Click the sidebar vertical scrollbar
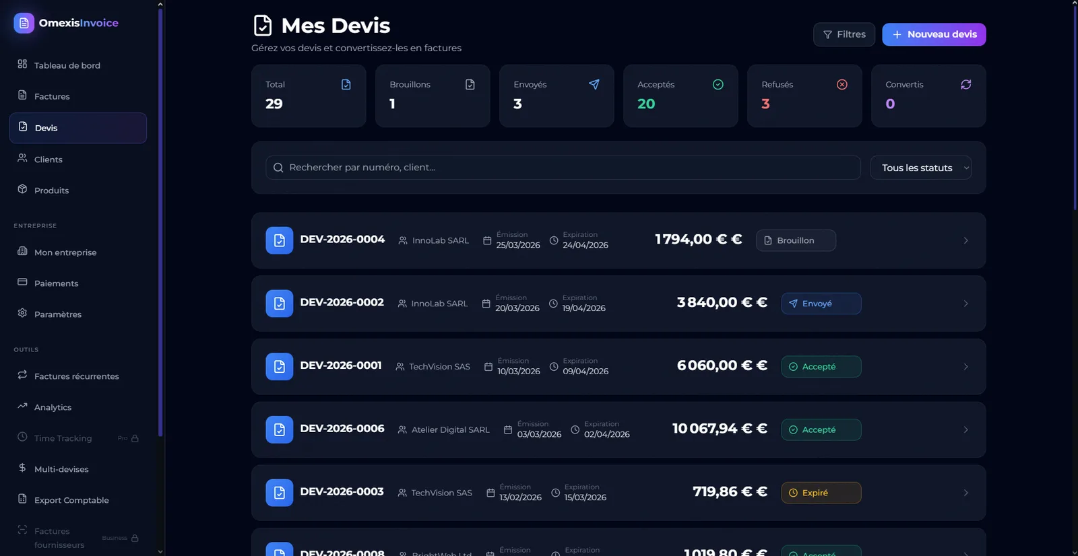 pos(160,222)
